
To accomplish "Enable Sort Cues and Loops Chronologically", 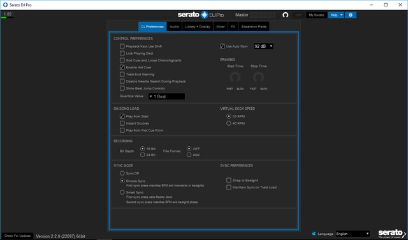I will tap(122, 60).
